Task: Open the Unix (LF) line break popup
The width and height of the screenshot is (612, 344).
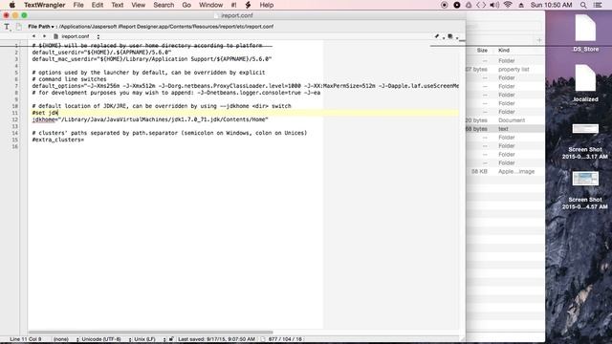Action: tap(149, 339)
